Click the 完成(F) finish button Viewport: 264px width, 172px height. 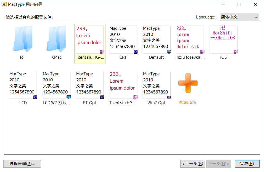pyautogui.click(x=247, y=164)
